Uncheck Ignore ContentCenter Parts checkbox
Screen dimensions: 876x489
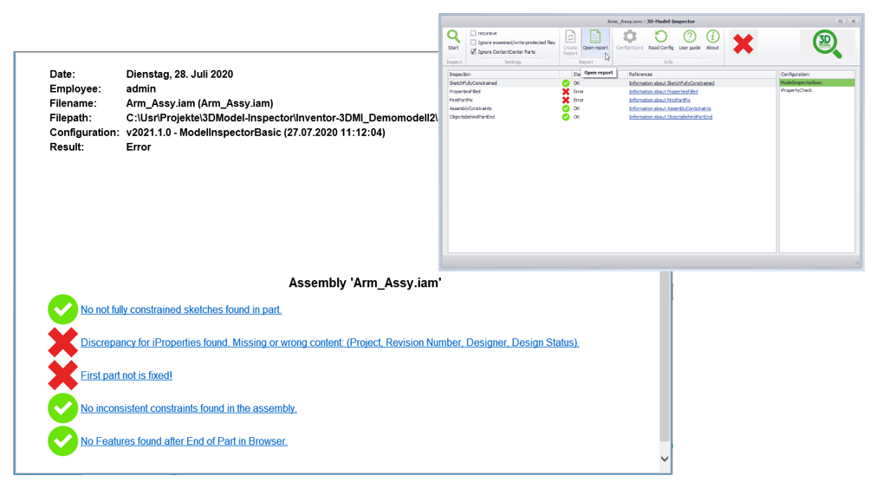473,51
